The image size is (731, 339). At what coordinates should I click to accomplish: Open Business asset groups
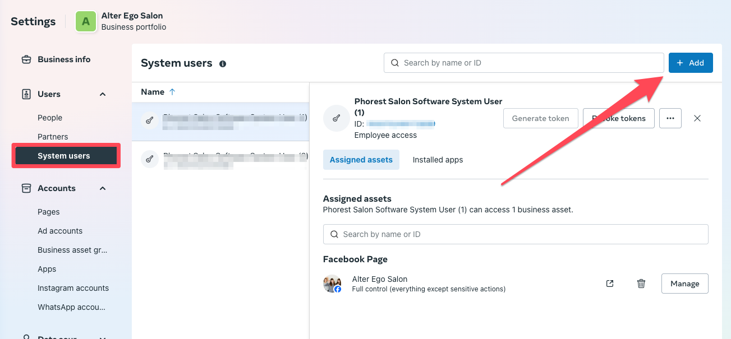point(72,250)
